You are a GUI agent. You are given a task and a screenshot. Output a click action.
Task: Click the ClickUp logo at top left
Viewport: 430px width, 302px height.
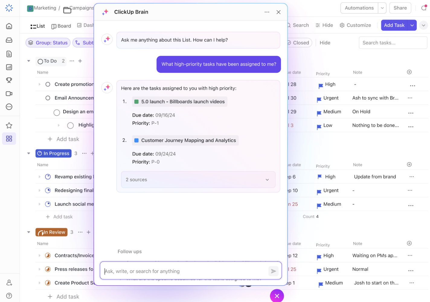pos(9,8)
